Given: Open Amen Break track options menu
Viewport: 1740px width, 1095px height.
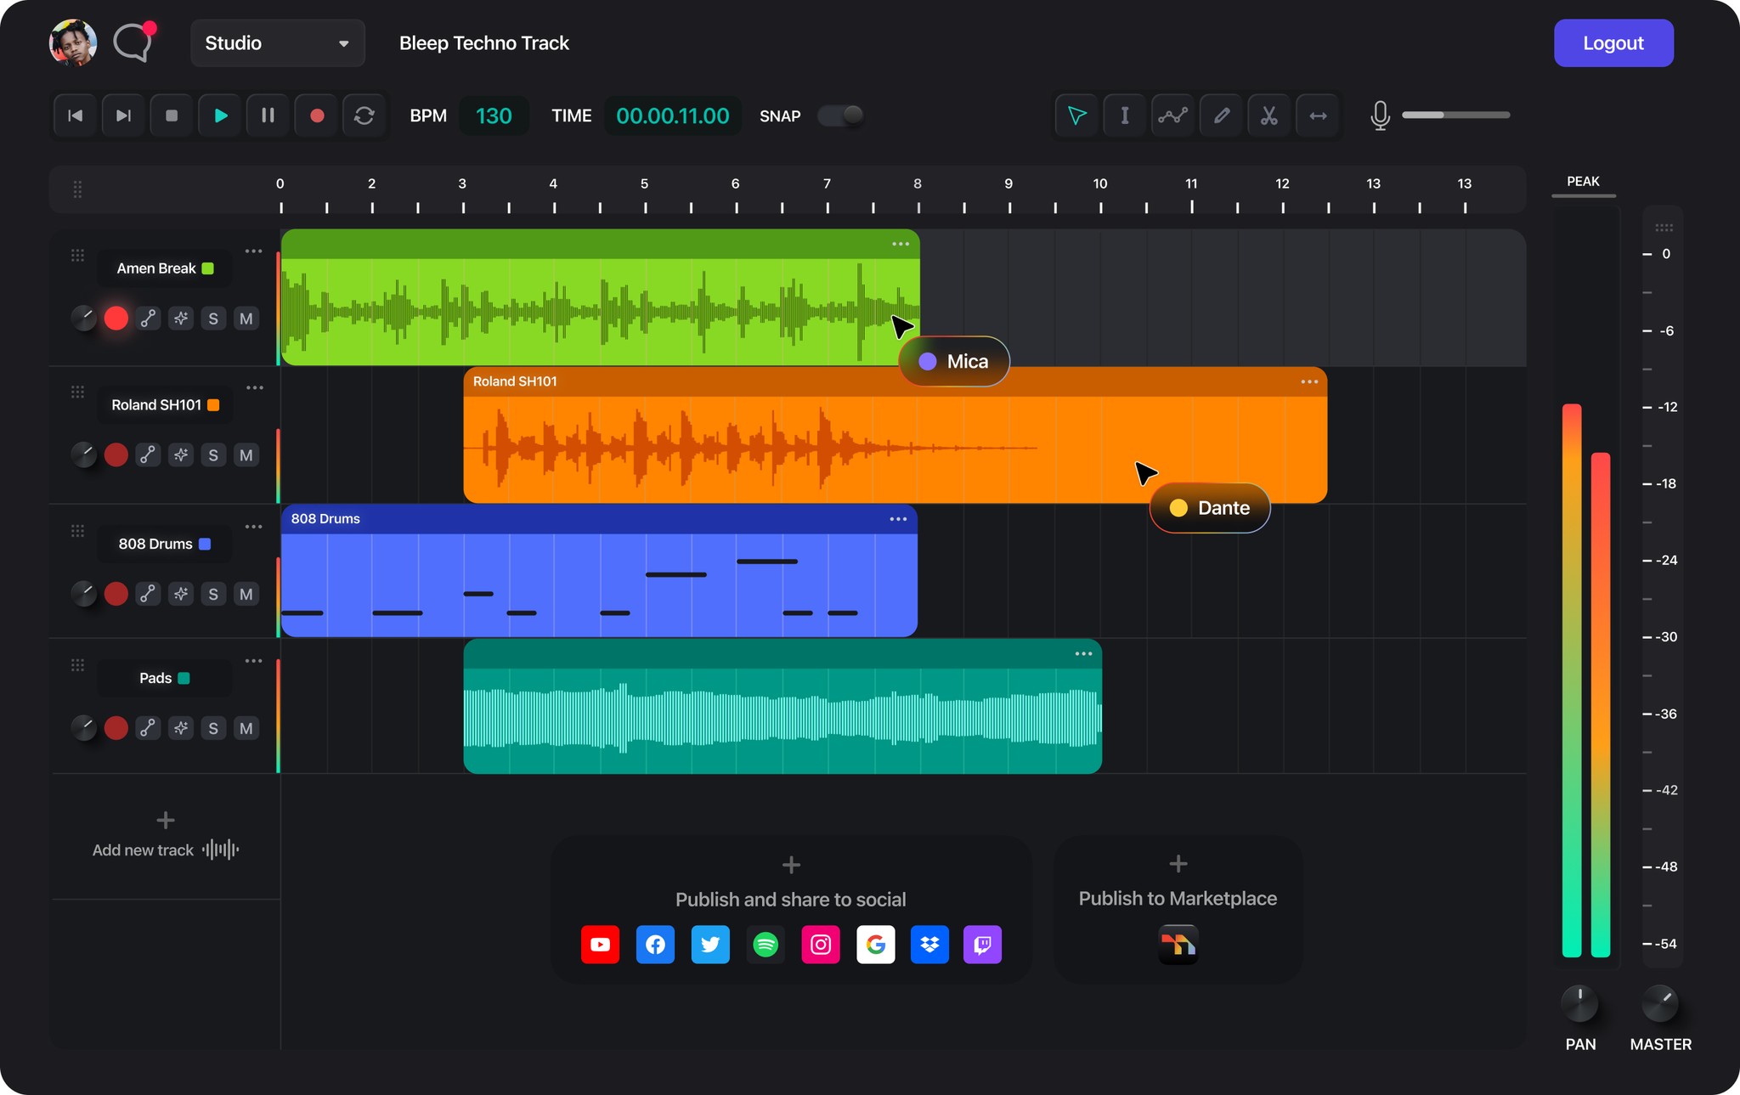Looking at the screenshot, I should click(x=253, y=251).
